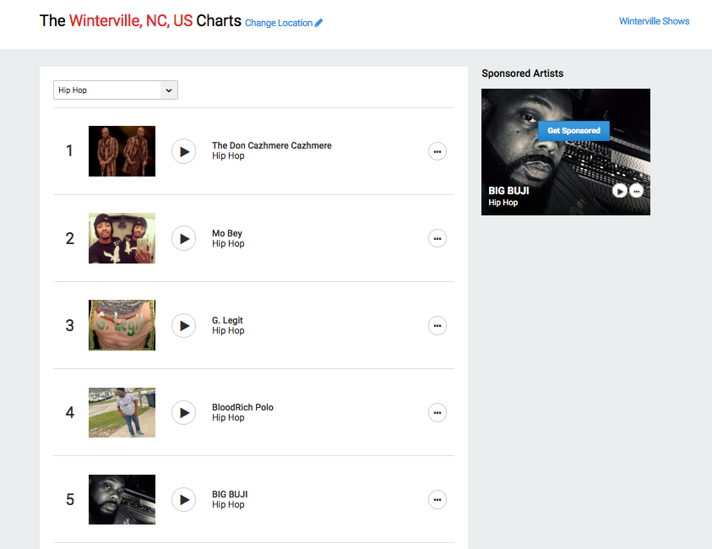Click the Get Sponsored button
This screenshot has width=712, height=549.
(x=573, y=131)
